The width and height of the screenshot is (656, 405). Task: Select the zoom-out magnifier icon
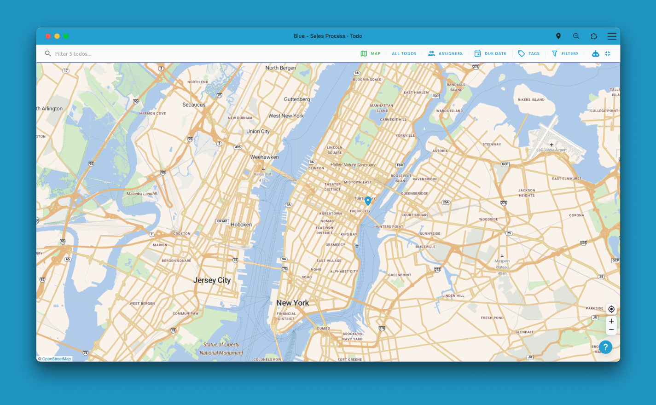click(x=576, y=36)
